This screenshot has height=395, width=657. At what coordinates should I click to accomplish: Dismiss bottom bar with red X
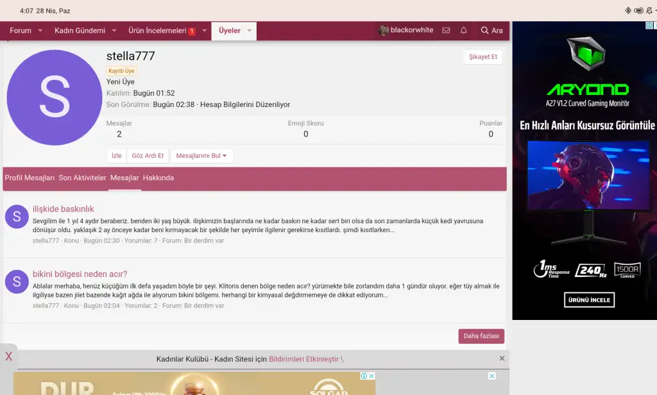[8, 357]
